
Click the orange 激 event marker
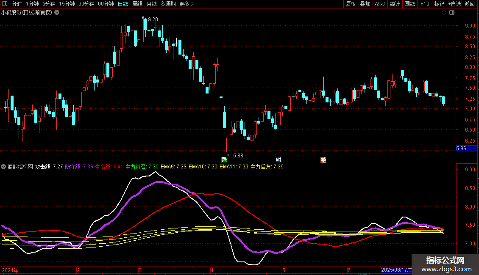click(323, 160)
